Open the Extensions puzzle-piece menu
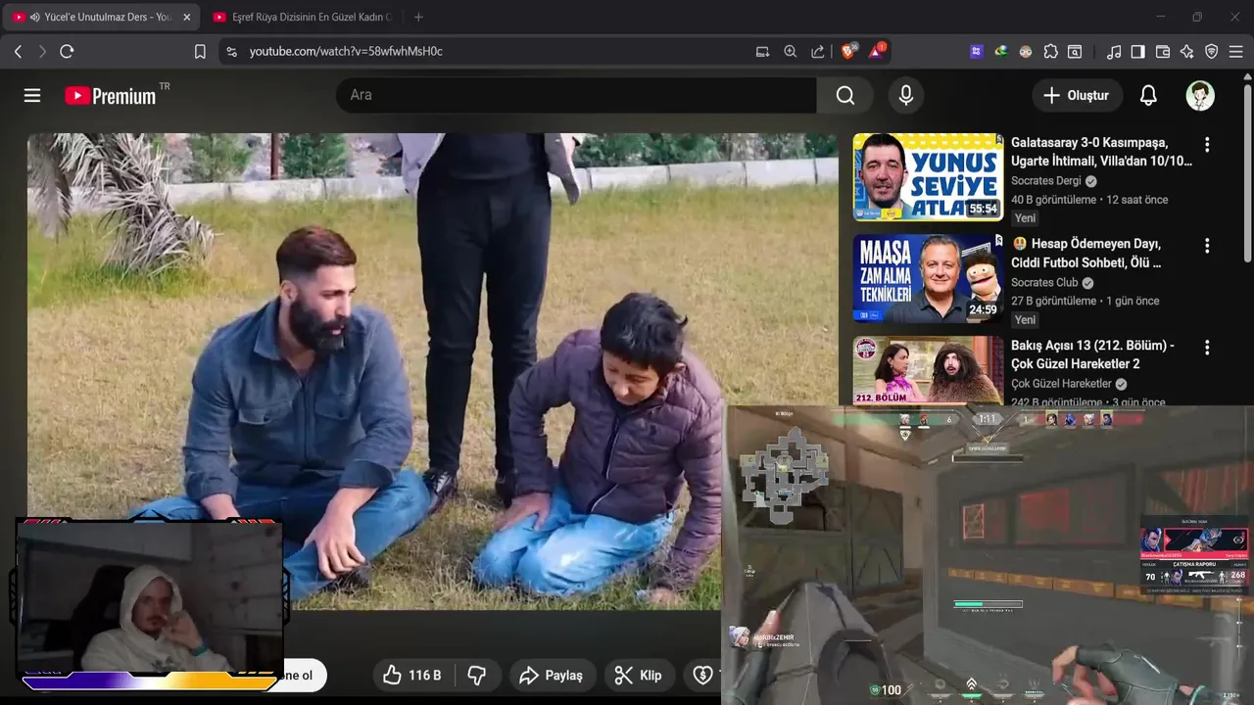The height and width of the screenshot is (705, 1254). [1050, 51]
